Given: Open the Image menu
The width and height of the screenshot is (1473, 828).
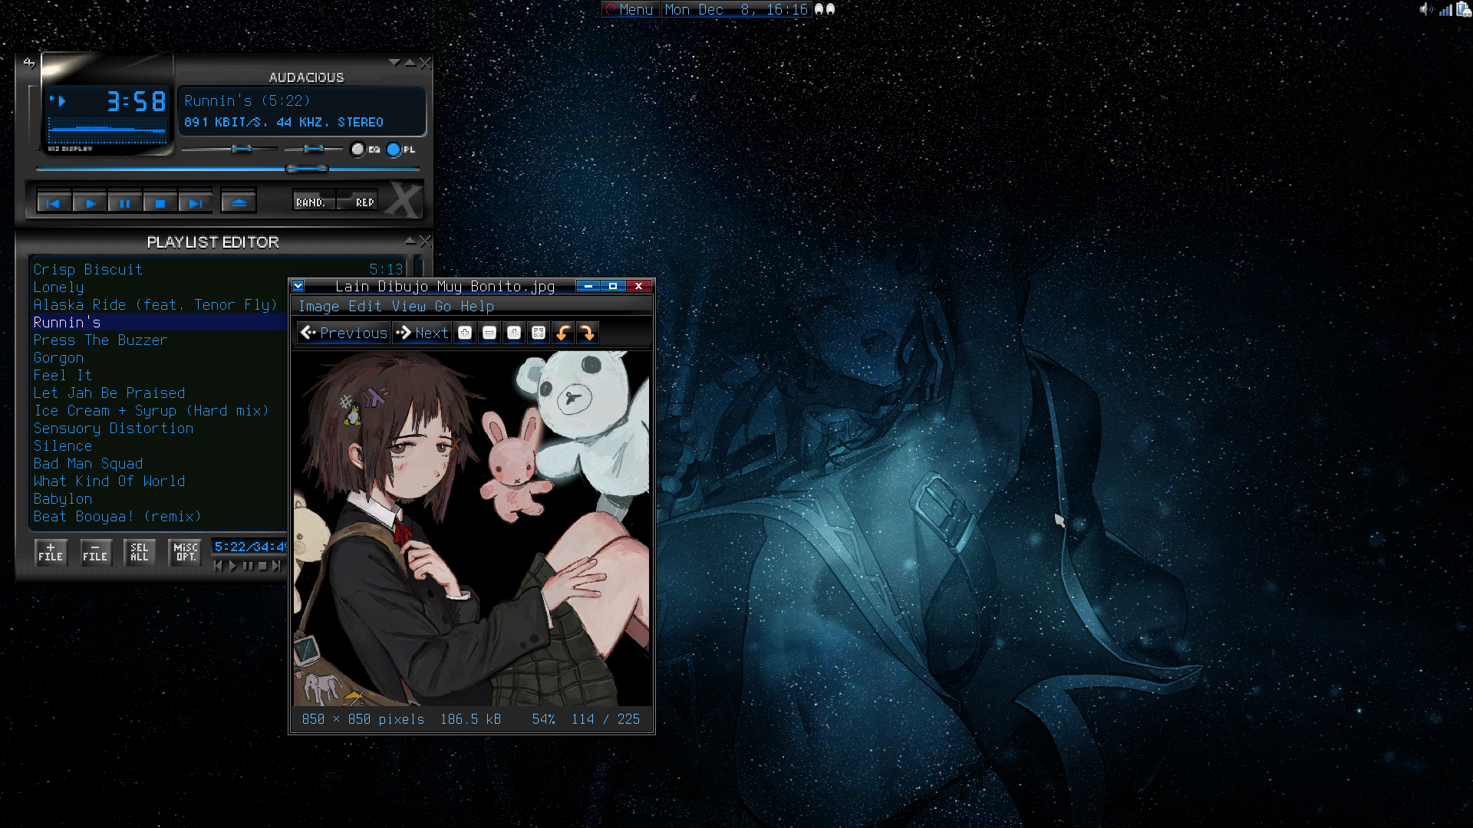Looking at the screenshot, I should click(x=318, y=307).
